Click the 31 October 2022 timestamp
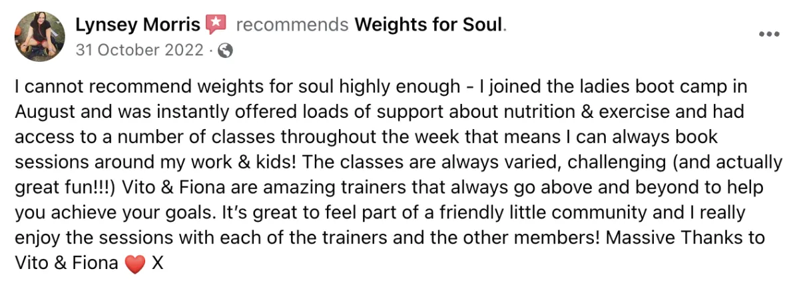 click(140, 50)
